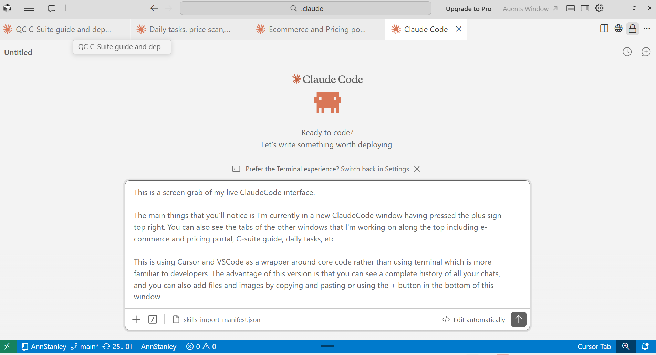This screenshot has width=656, height=355.
Task: Click the Untitled session title
Action: [x=18, y=52]
